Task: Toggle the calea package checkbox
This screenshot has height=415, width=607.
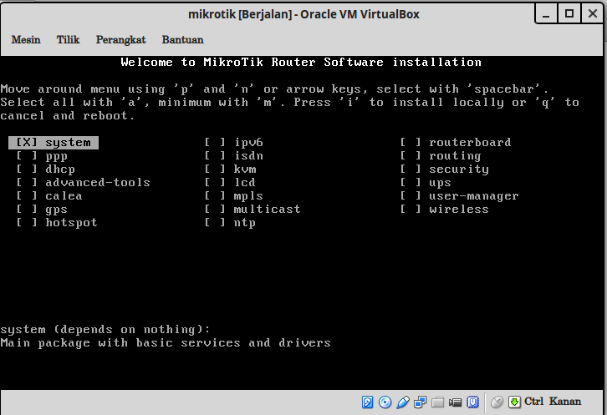Action: (26, 195)
